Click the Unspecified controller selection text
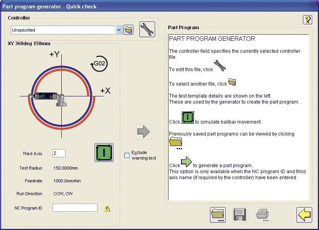The height and width of the screenshot is (230, 319). coord(60,30)
